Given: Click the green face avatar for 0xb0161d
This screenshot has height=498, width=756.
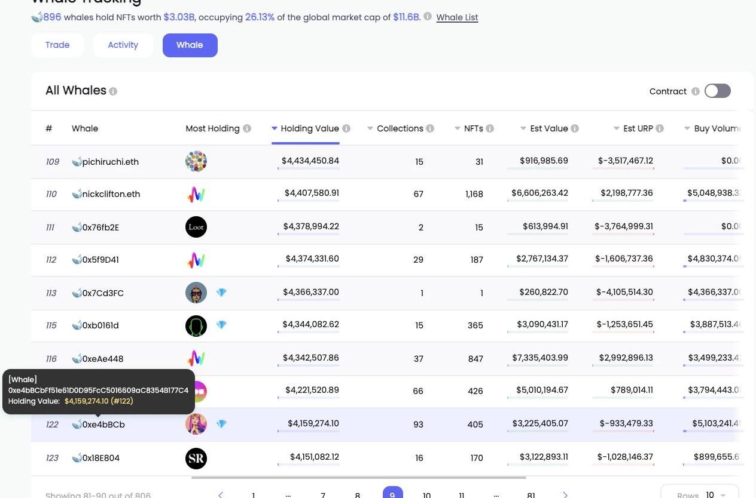Looking at the screenshot, I should (x=196, y=325).
